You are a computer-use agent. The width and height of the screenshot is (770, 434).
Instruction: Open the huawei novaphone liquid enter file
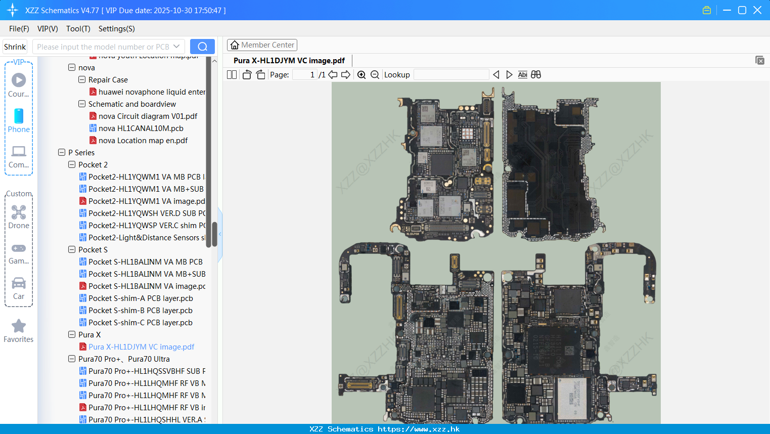pos(148,92)
